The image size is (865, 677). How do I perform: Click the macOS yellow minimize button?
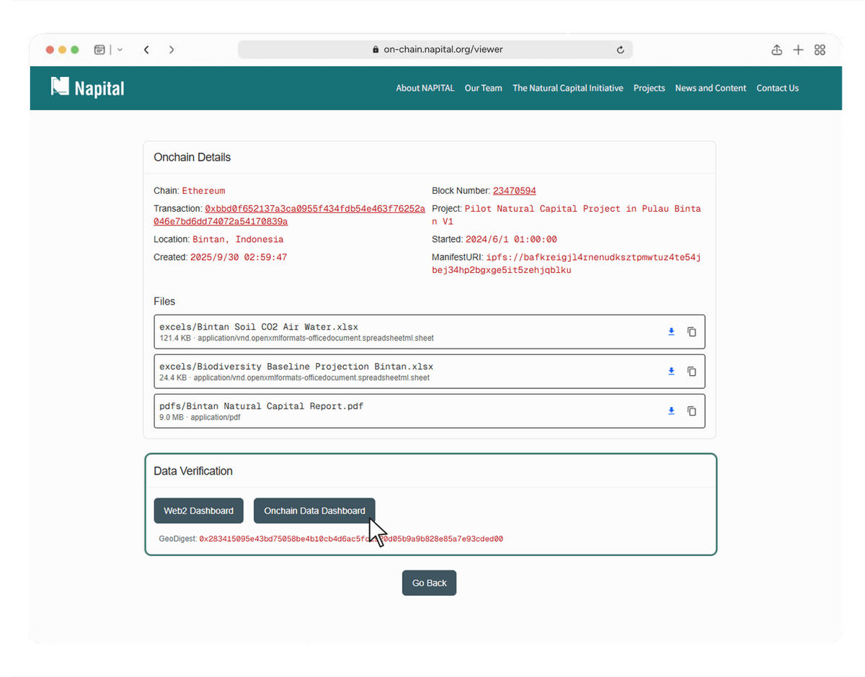[x=62, y=50]
